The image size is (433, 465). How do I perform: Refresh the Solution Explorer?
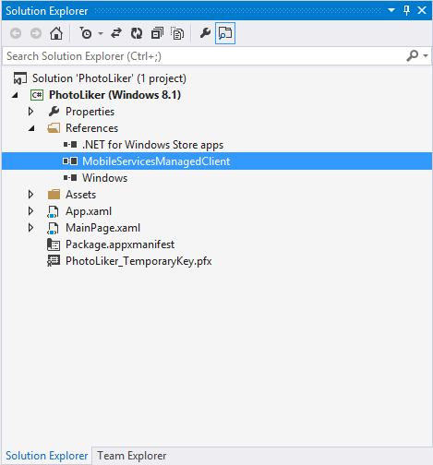pos(137,33)
